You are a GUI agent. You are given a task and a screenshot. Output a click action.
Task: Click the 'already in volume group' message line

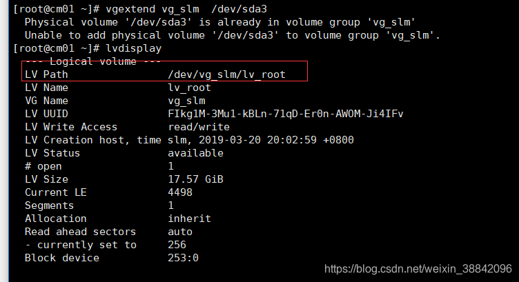219,23
